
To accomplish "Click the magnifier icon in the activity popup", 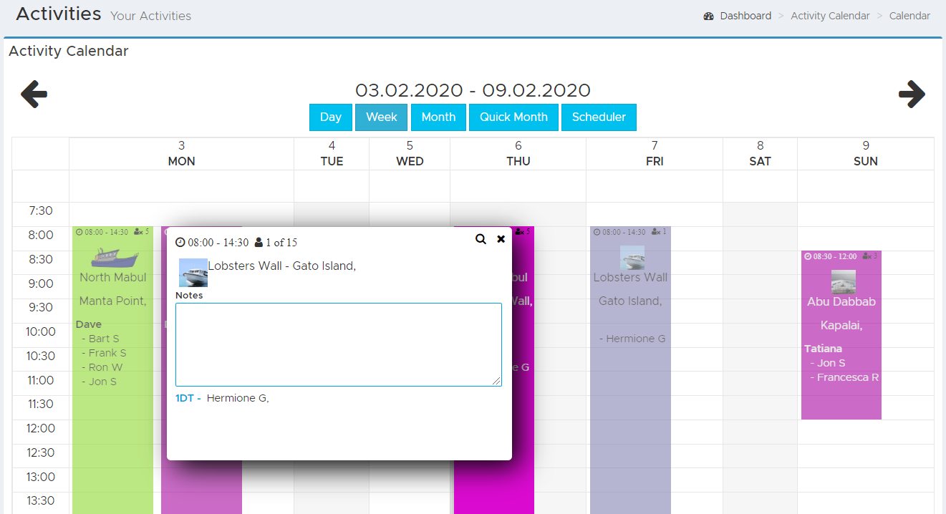I will pos(481,239).
